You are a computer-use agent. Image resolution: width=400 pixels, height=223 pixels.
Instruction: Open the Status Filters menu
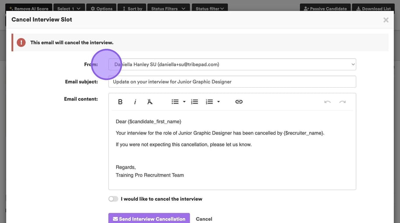coord(168,8)
